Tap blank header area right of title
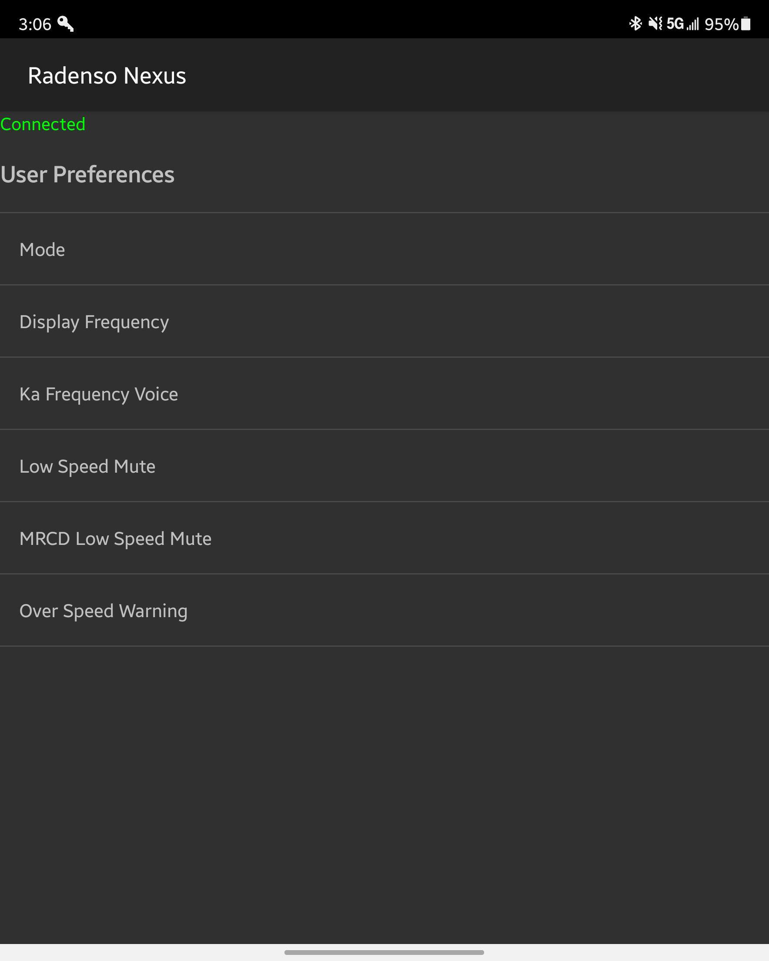This screenshot has width=769, height=961. (490, 75)
